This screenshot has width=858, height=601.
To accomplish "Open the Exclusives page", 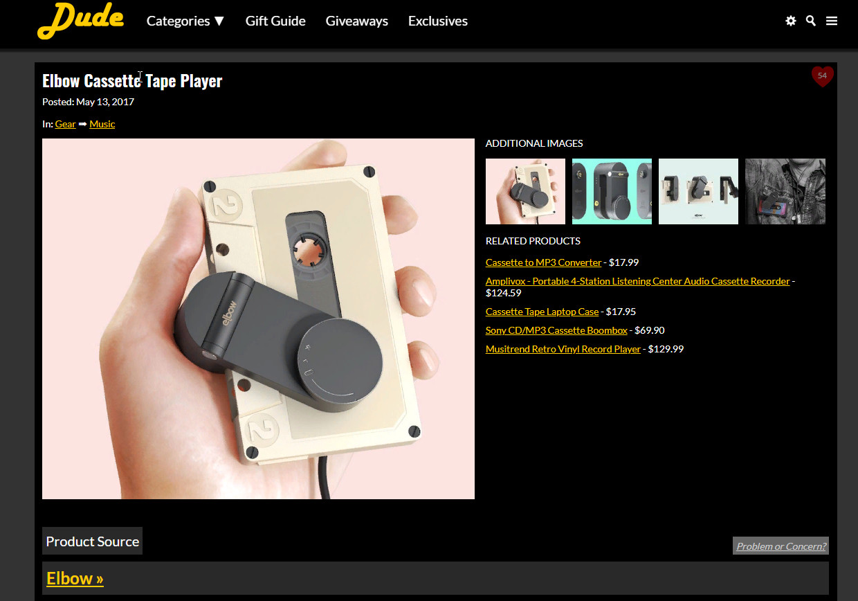I will 438,21.
